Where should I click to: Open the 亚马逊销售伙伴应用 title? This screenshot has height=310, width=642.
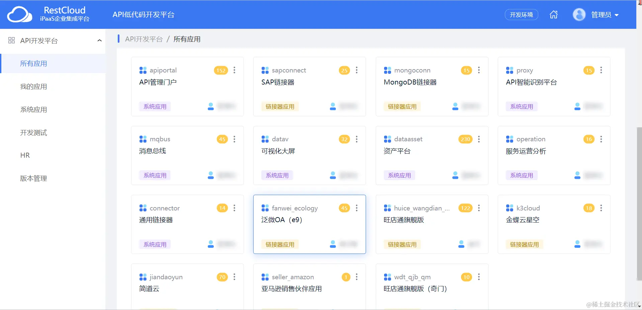point(291,289)
